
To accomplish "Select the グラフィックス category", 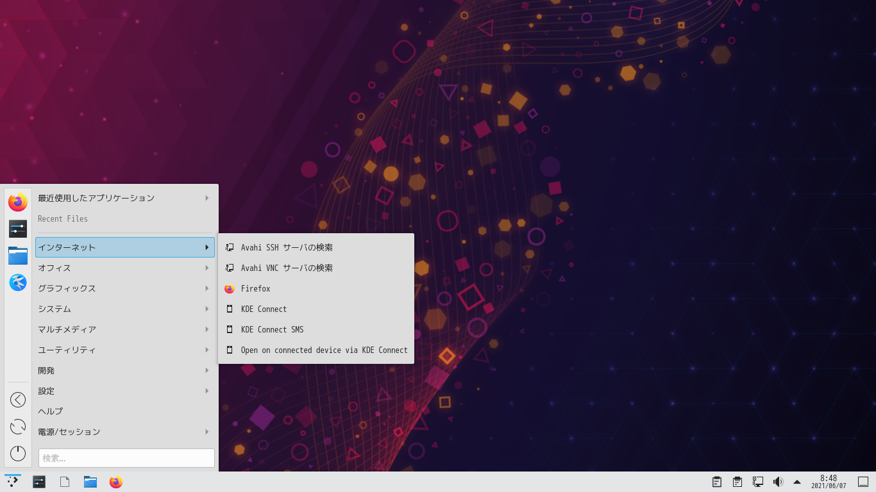I will tap(125, 288).
